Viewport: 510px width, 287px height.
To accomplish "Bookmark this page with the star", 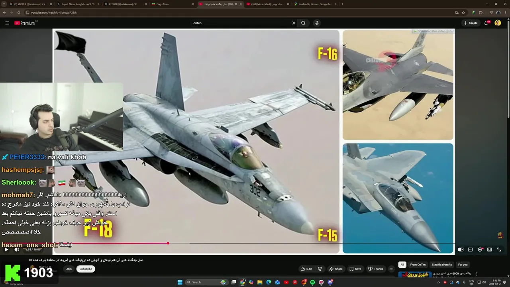I will click(463, 12).
